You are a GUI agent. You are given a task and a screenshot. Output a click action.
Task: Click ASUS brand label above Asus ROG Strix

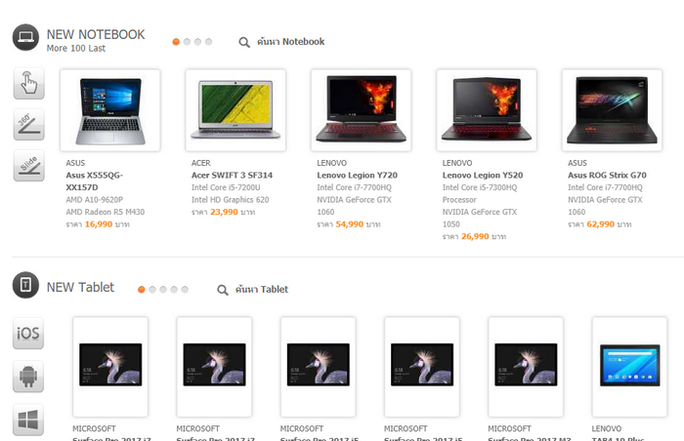[x=577, y=163]
